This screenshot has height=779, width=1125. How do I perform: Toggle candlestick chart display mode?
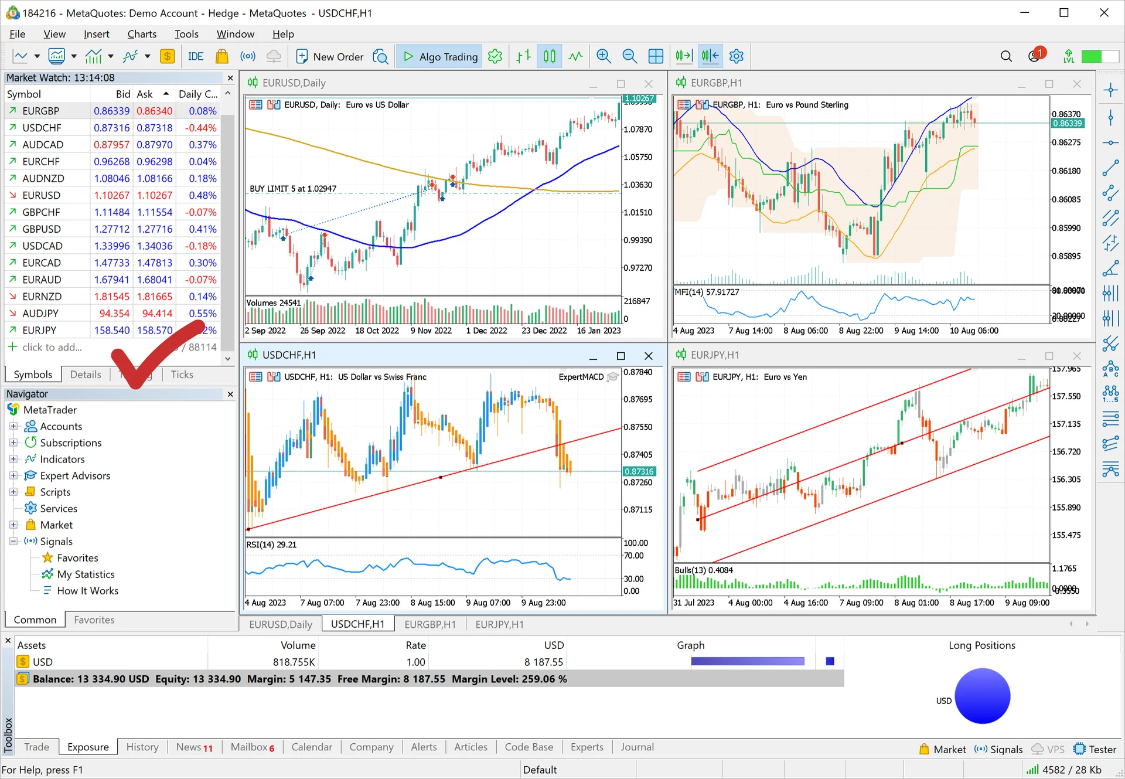pos(549,56)
